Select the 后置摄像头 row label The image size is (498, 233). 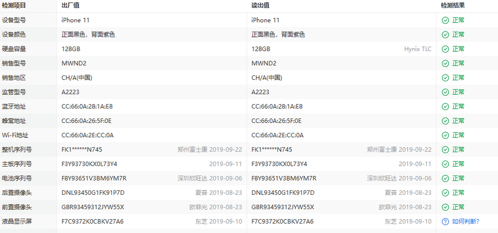(17, 193)
